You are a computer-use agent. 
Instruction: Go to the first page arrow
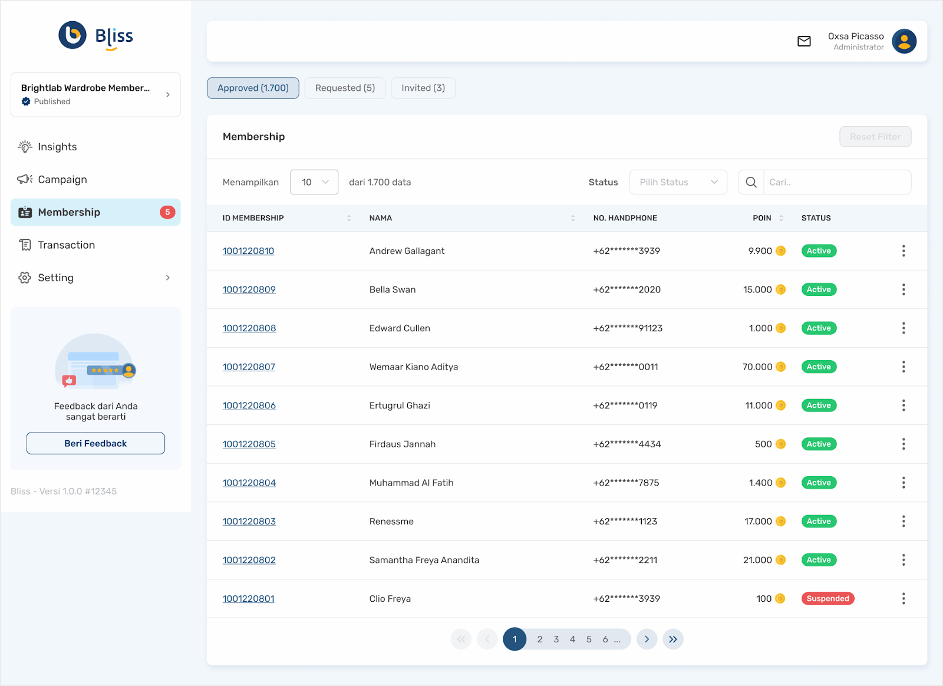tap(461, 639)
